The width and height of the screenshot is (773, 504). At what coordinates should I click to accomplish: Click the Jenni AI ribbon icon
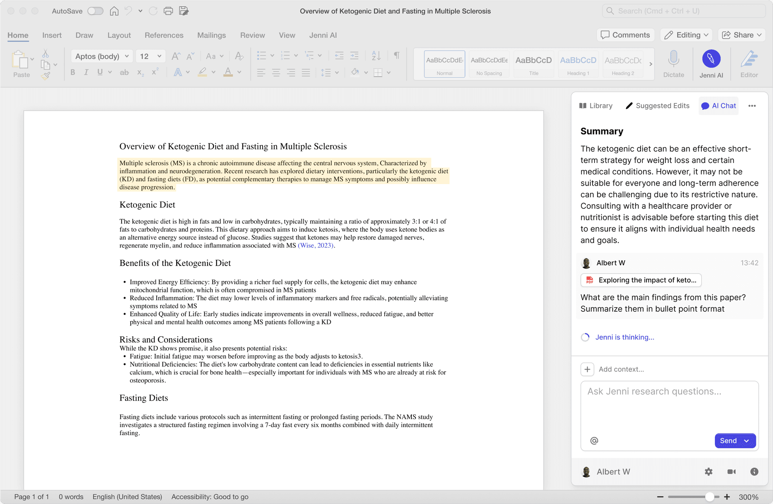click(x=711, y=59)
